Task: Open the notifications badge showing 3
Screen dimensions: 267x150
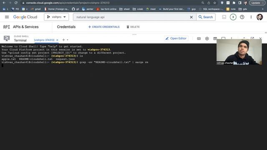Action: pyautogui.click(x=233, y=17)
